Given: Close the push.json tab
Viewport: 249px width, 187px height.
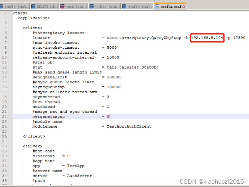Looking at the screenshot, I should pyautogui.click(x=85, y=6).
